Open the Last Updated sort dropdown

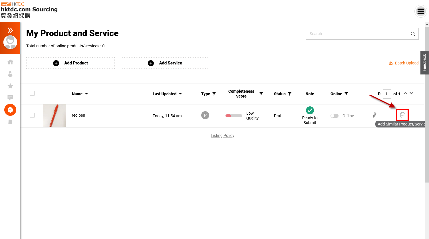coord(180,94)
